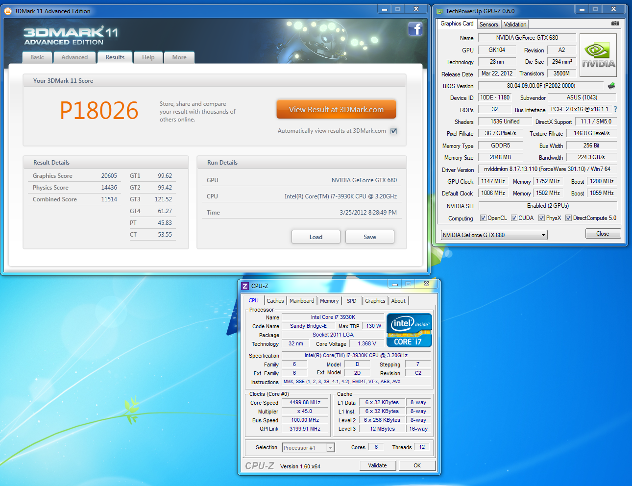
Task: Open the Processor #1 selection dropdown in CPU-Z
Action: (308, 448)
